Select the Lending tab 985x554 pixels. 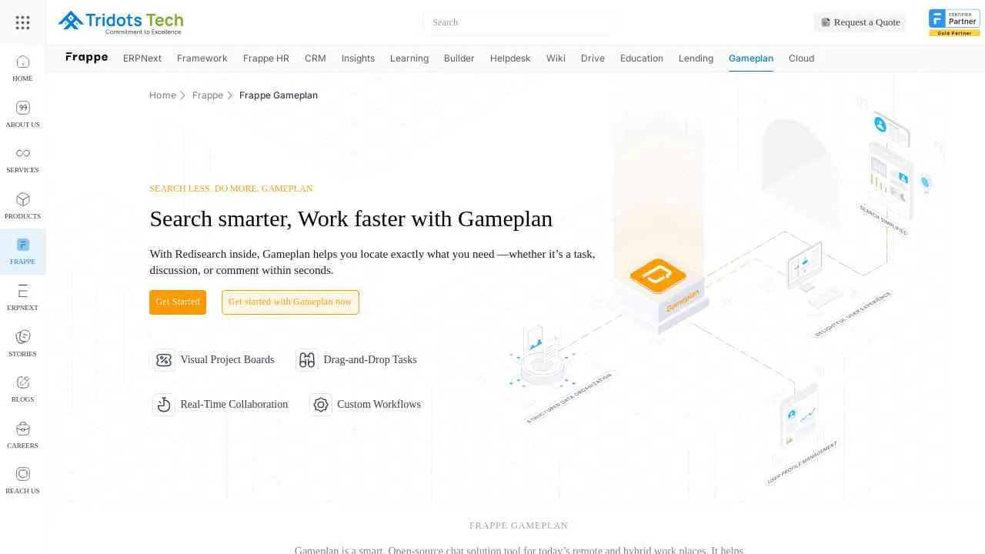(x=696, y=58)
